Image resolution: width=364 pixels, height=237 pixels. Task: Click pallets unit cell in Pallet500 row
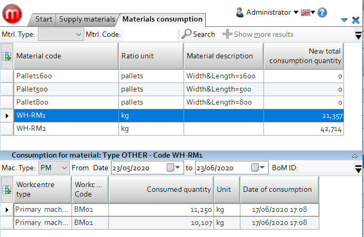click(151, 89)
